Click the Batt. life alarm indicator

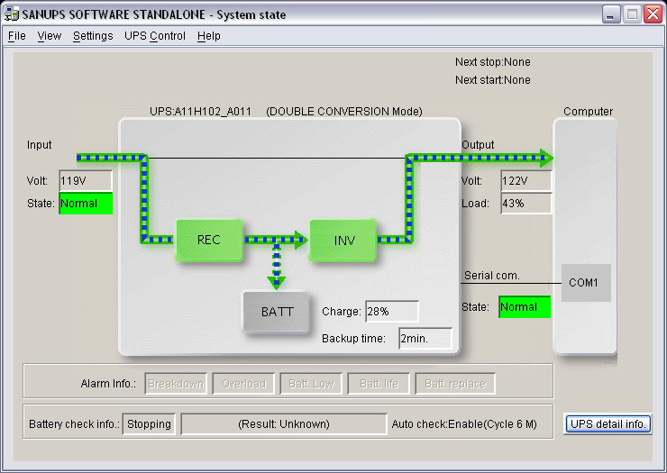(379, 384)
